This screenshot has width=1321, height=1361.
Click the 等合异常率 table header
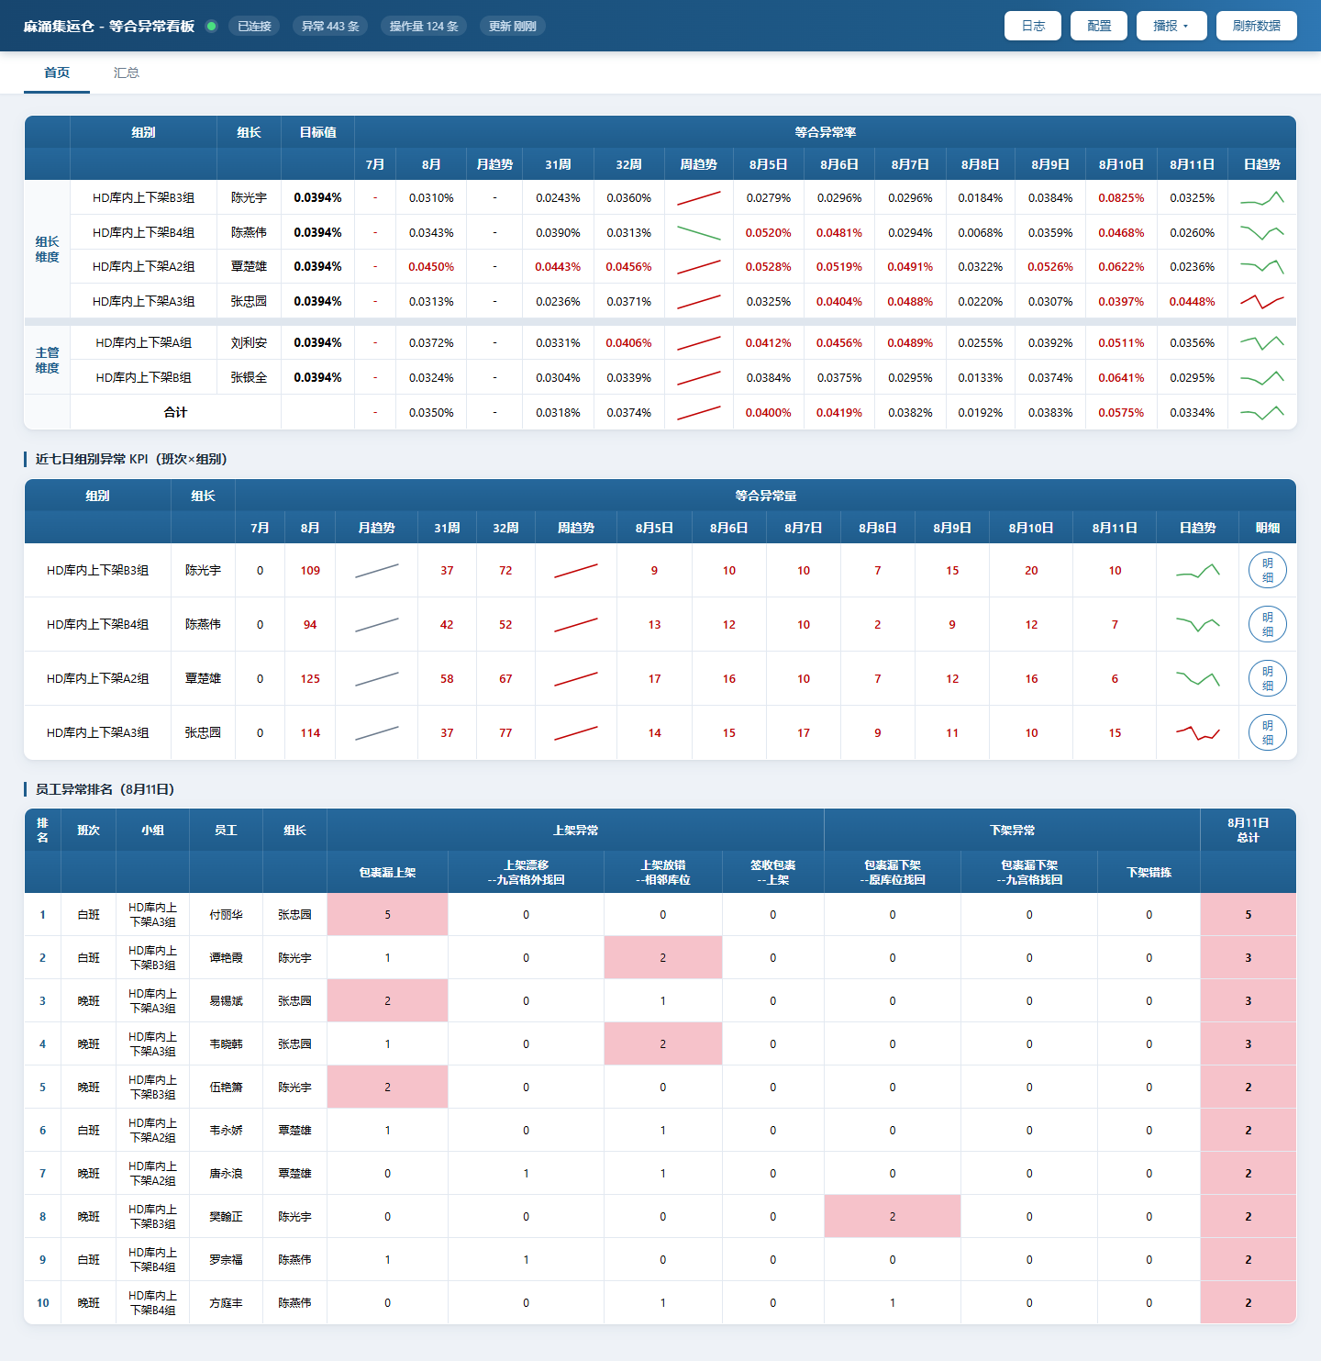pos(826,132)
